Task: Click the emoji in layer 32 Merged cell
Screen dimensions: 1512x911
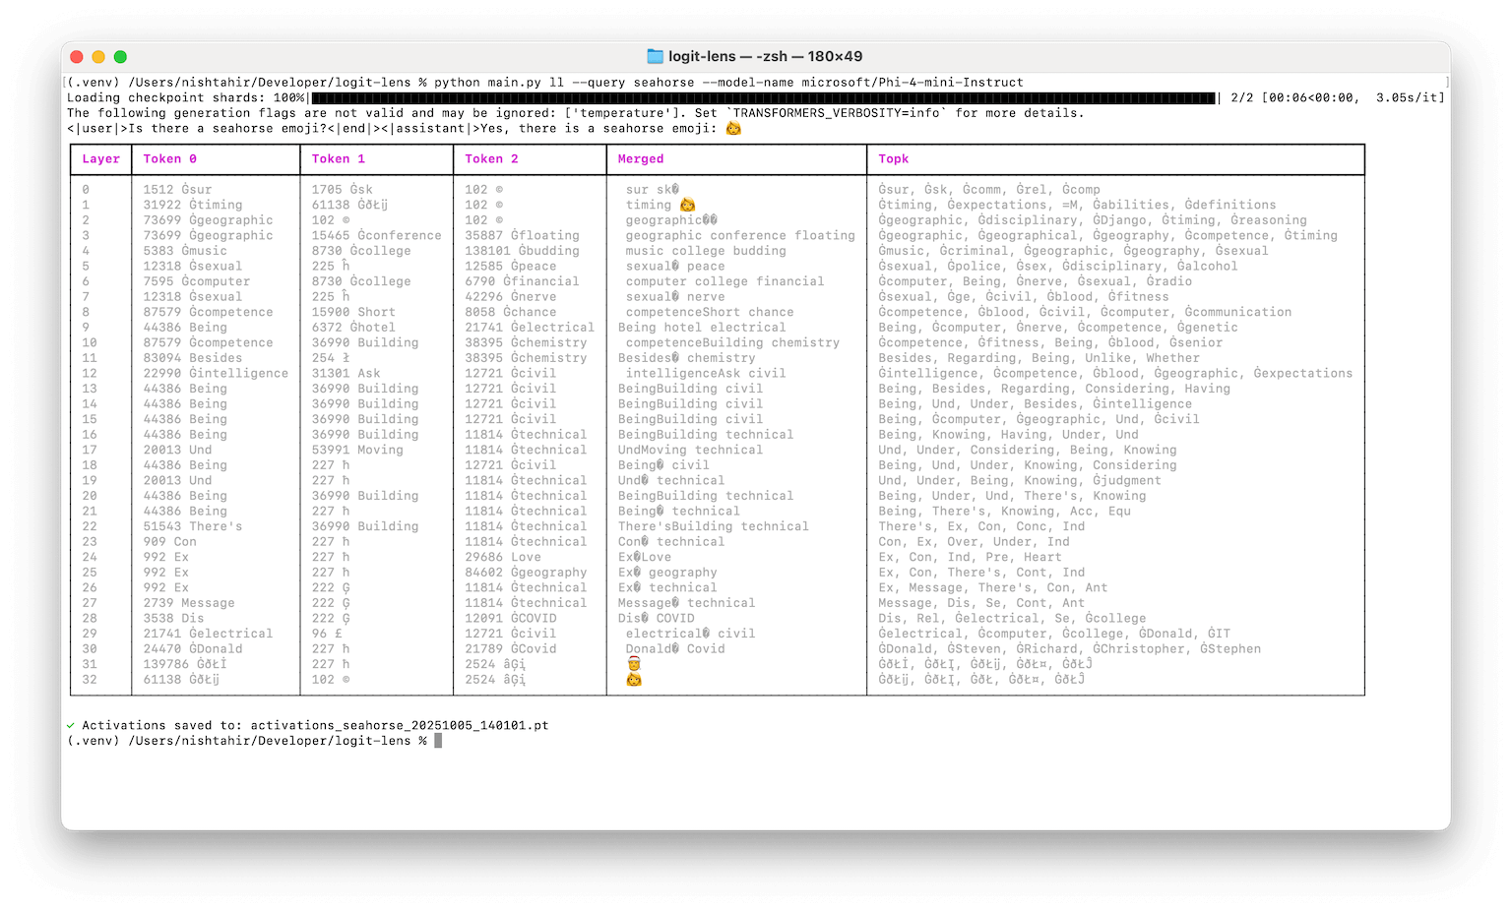Action: 634,680
